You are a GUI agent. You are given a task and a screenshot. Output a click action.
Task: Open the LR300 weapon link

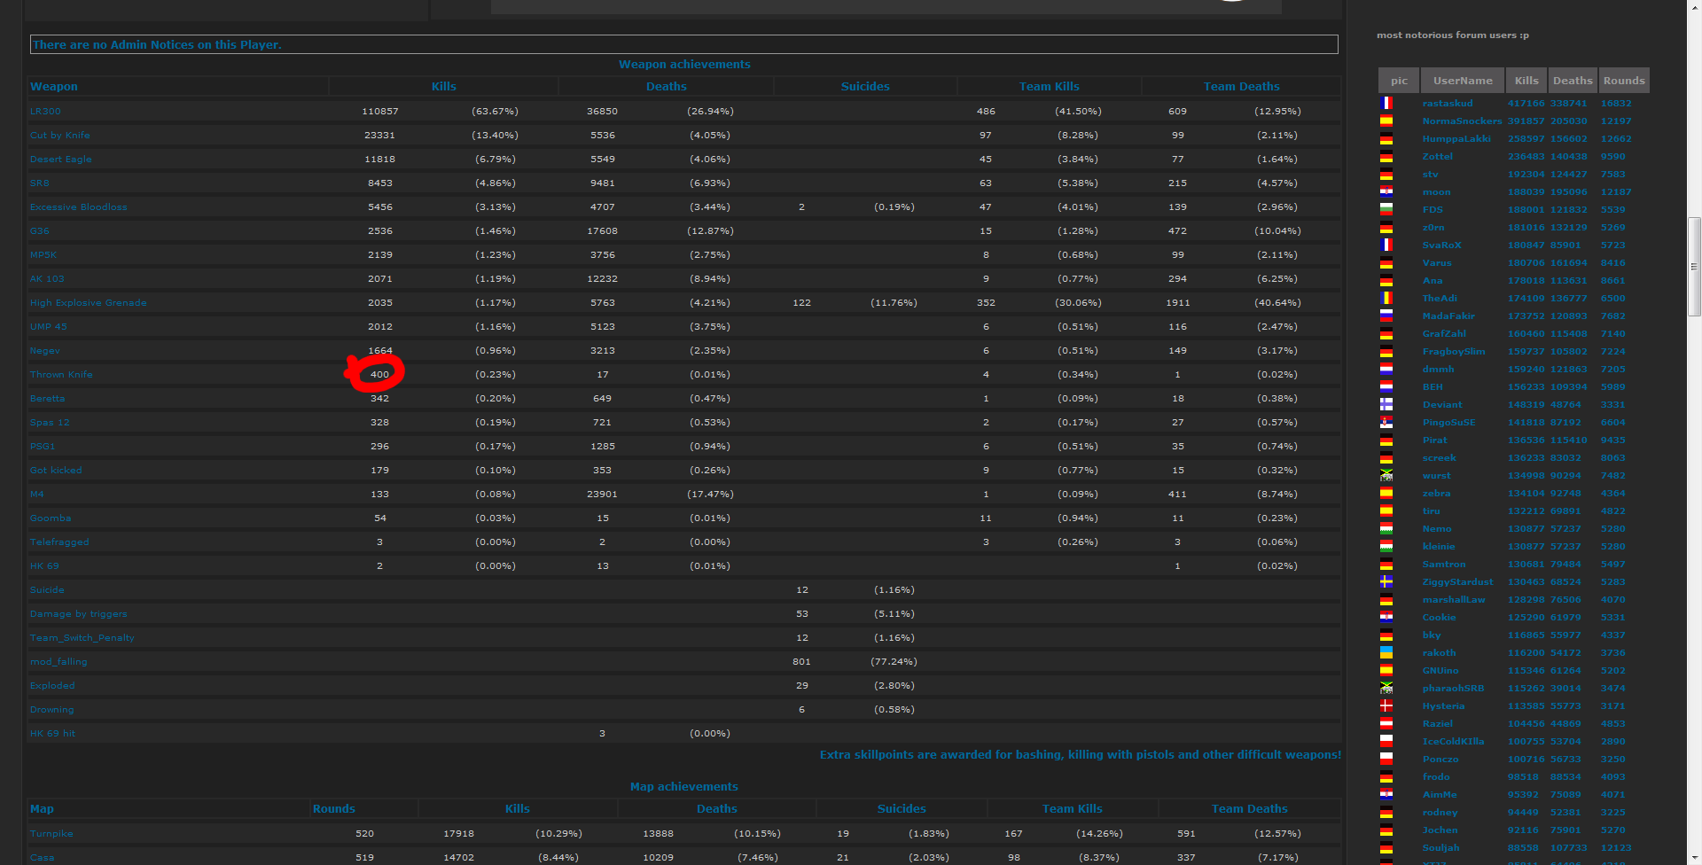45,112
